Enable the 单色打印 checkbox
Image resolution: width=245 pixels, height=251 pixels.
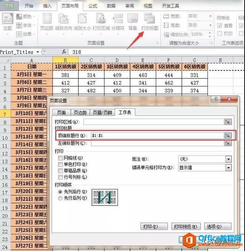(60, 165)
